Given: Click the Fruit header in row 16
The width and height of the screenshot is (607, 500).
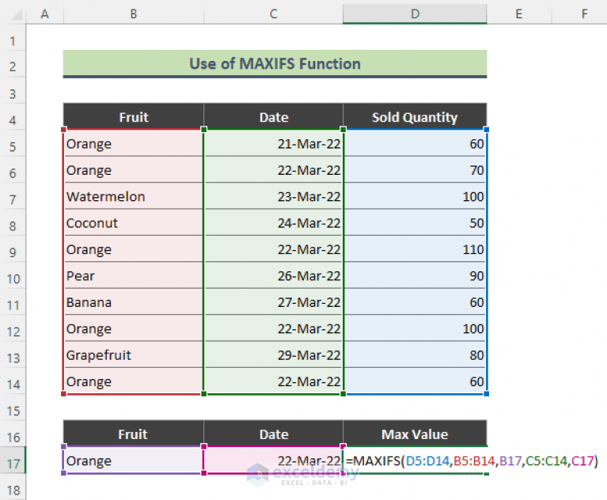Looking at the screenshot, I should coord(134,434).
